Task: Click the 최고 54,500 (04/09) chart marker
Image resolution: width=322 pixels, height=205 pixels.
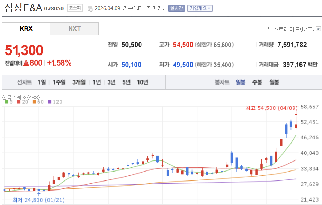Action: [x=271, y=108]
